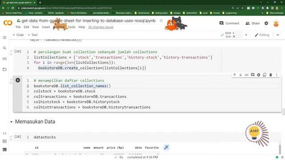Click the Memasukan Data heading
The width and height of the screenshot is (285, 160).
click(x=35, y=121)
